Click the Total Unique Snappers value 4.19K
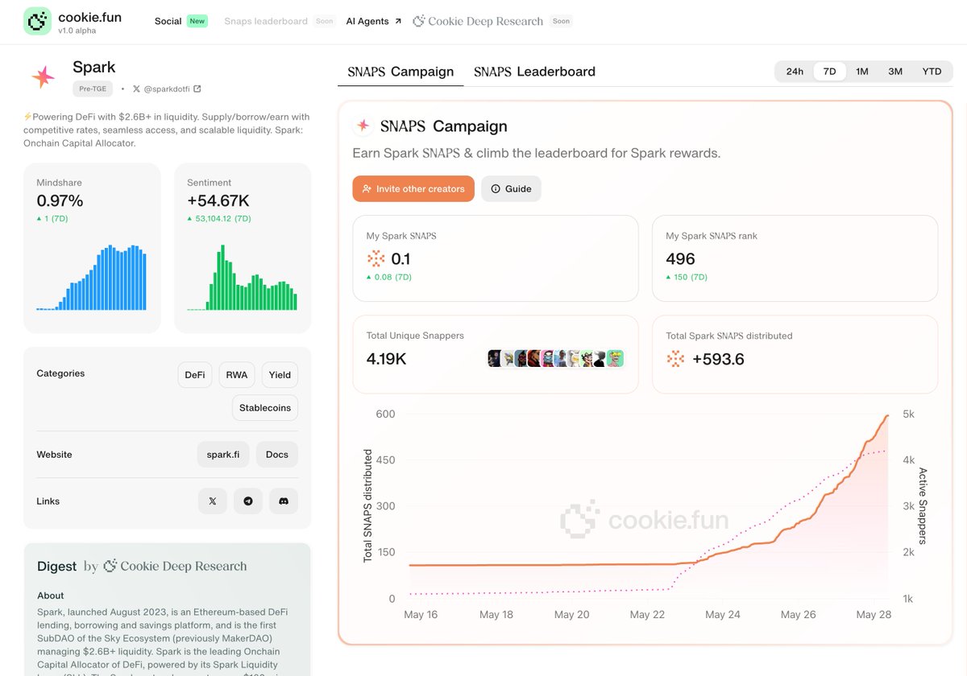Viewport: 967px width, 676px height. point(386,359)
